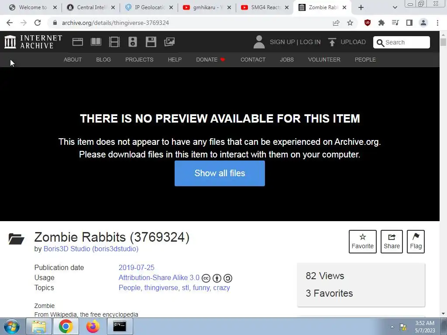Image resolution: width=447 pixels, height=335 pixels.
Task: Click the LOG IN link
Action: coord(310,42)
